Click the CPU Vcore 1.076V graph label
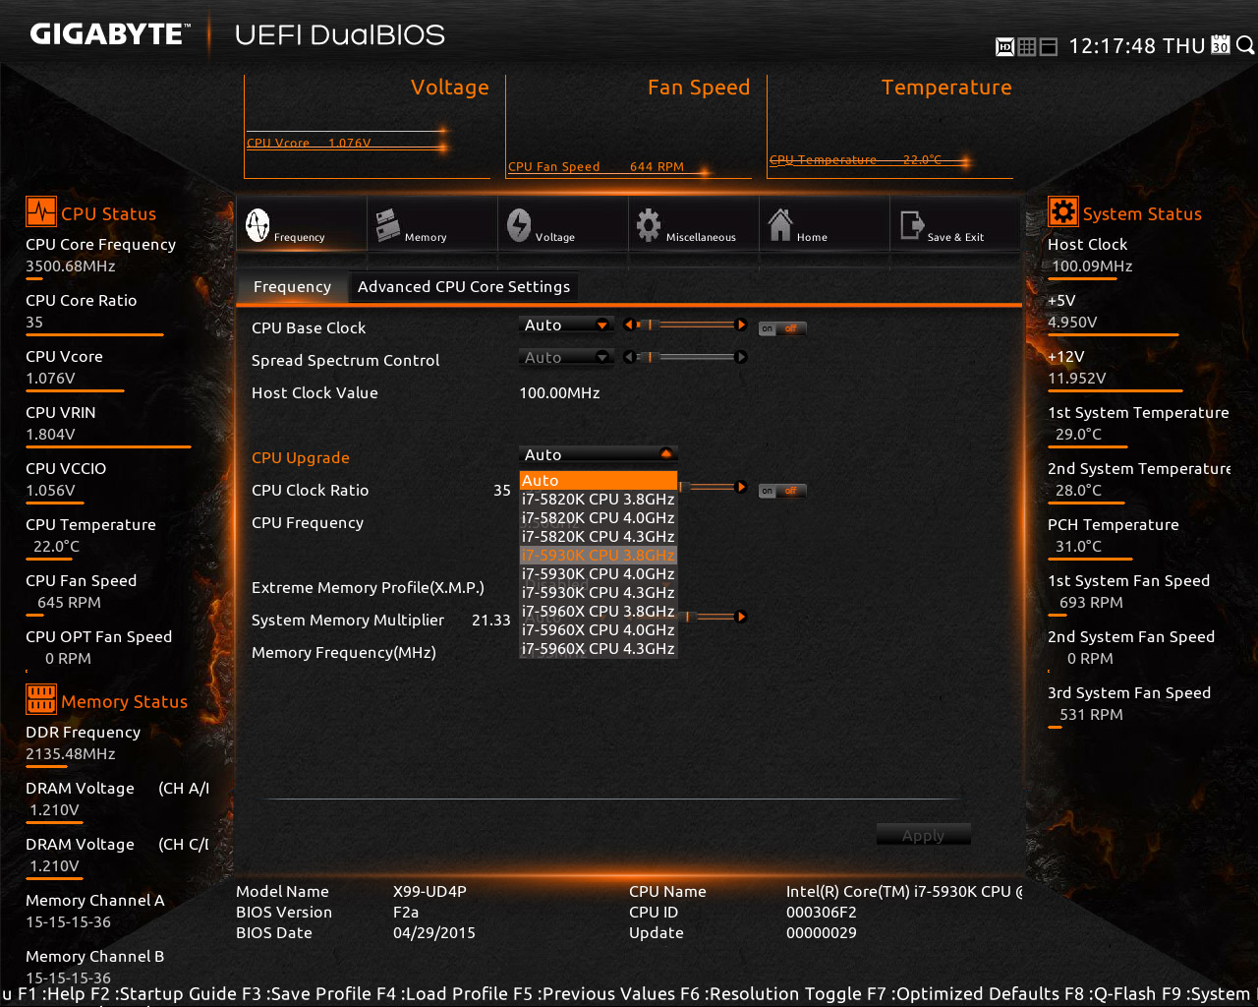1258x1007 pixels. 309,144
